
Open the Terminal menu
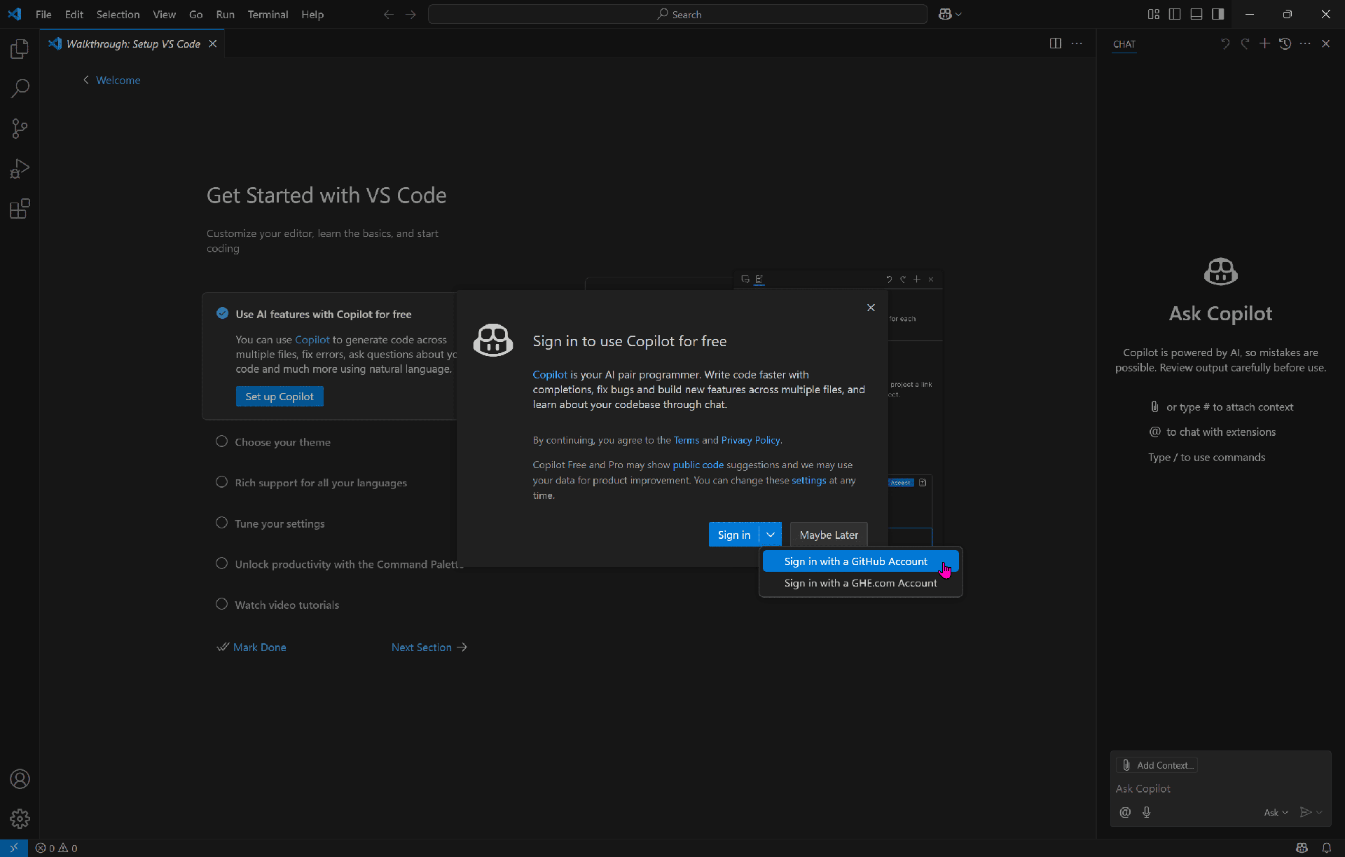tap(268, 14)
